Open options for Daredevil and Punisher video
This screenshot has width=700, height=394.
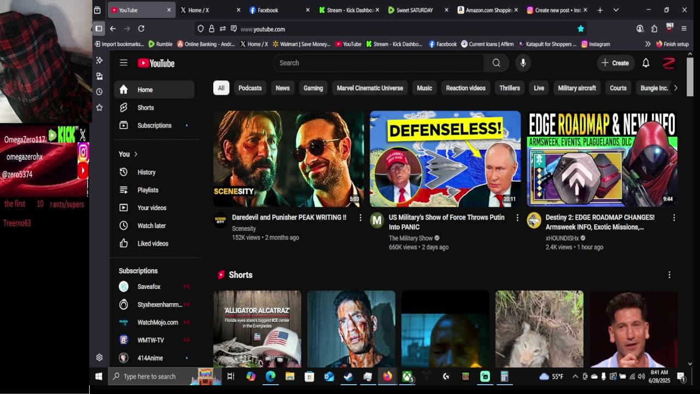(360, 218)
